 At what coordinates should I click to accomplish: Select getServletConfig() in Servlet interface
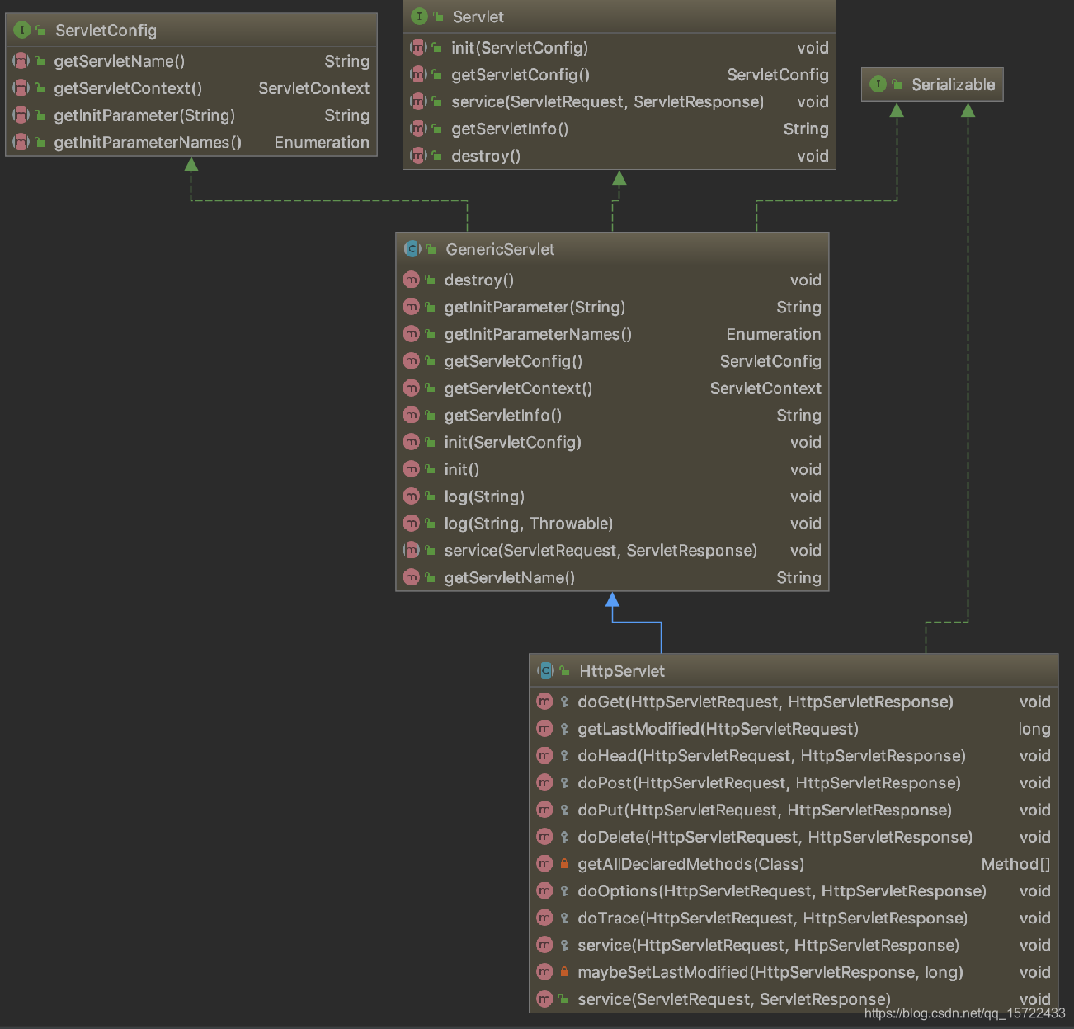pos(521,75)
